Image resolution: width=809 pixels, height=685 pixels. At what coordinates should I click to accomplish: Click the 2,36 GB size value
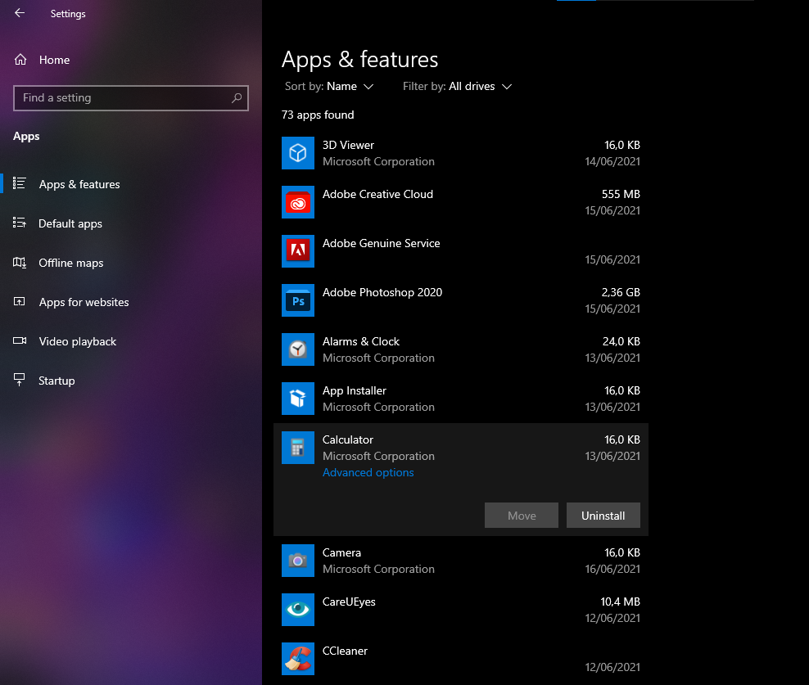click(x=621, y=292)
